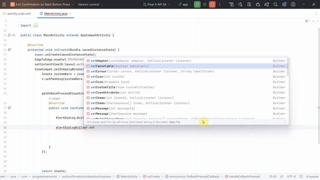Open the account profile icon
Image resolution: width=320 pixels, height=180 pixels.
click(293, 4)
